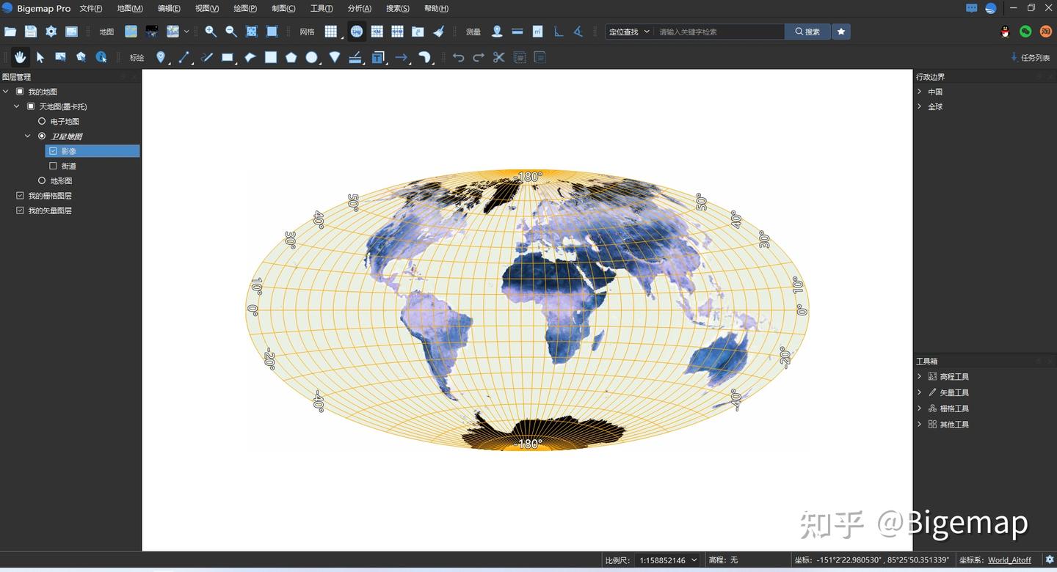Select the rectangle drawing tool
Screen dimensions: 1057x572
228,57
